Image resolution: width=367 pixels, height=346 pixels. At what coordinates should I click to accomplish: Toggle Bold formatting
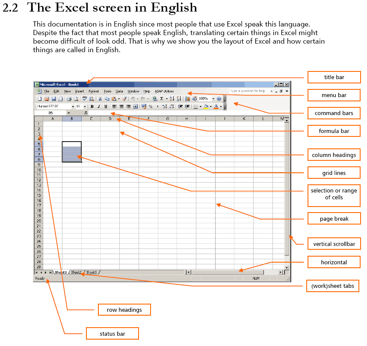(92, 106)
